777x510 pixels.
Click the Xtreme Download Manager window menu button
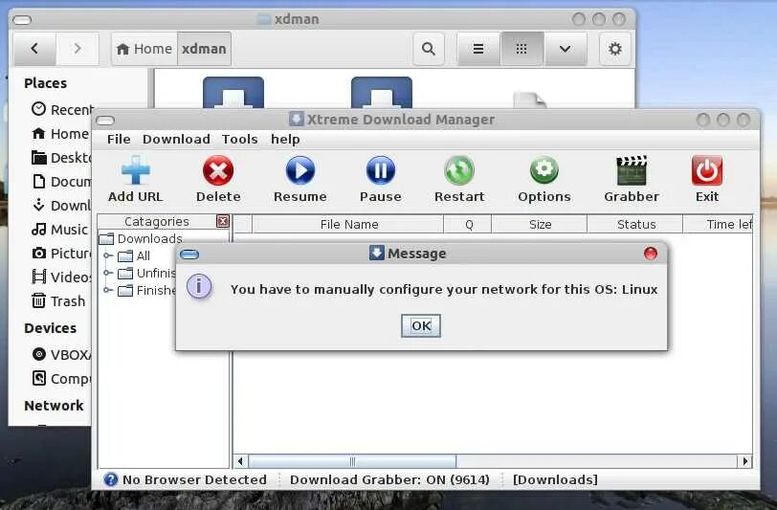tap(105, 121)
